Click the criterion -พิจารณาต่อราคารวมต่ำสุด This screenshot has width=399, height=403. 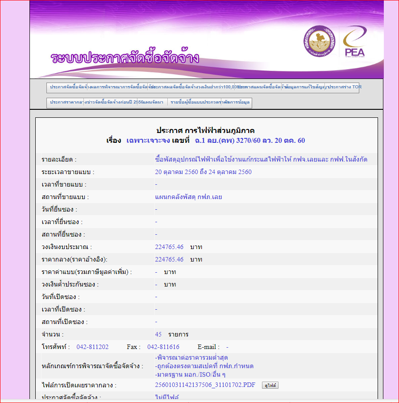[x=191, y=357]
